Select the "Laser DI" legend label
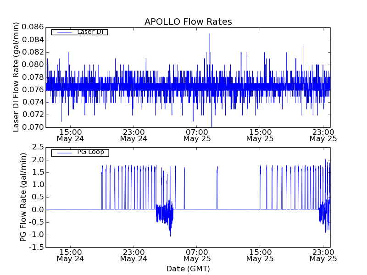Viewport: 367px width, 275px height. coord(90,32)
